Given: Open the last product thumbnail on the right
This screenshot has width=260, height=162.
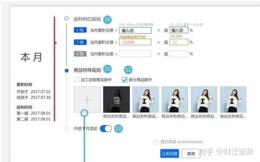Looking at the screenshot, I should [x=233, y=99].
